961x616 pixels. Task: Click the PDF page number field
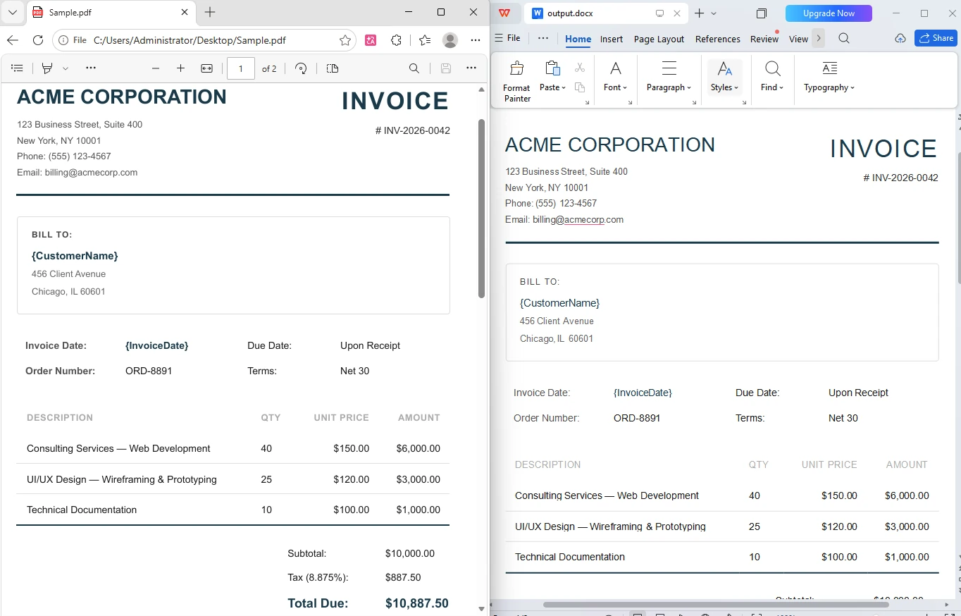pyautogui.click(x=241, y=68)
